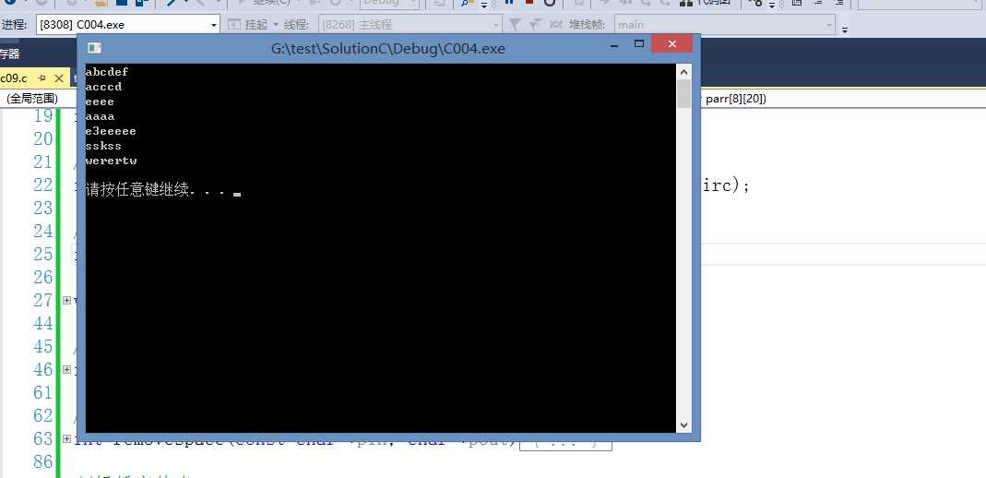The height and width of the screenshot is (478, 986).
Task: Click line number 19 in editor
Action: [x=43, y=115]
